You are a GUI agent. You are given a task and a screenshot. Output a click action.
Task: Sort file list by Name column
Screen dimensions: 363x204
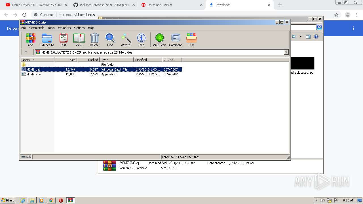(x=37, y=59)
